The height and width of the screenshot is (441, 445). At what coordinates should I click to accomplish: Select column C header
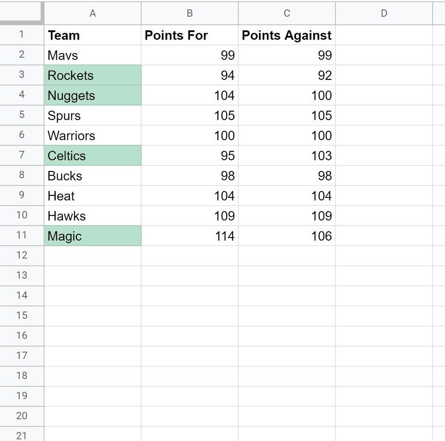point(287,13)
